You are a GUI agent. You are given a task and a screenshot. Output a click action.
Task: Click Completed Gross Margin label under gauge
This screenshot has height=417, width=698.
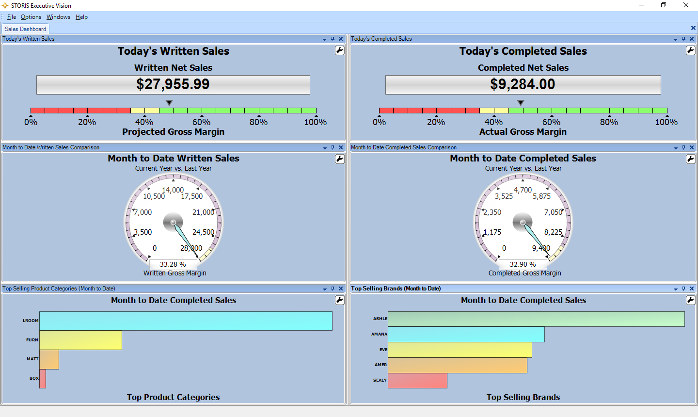pos(525,273)
